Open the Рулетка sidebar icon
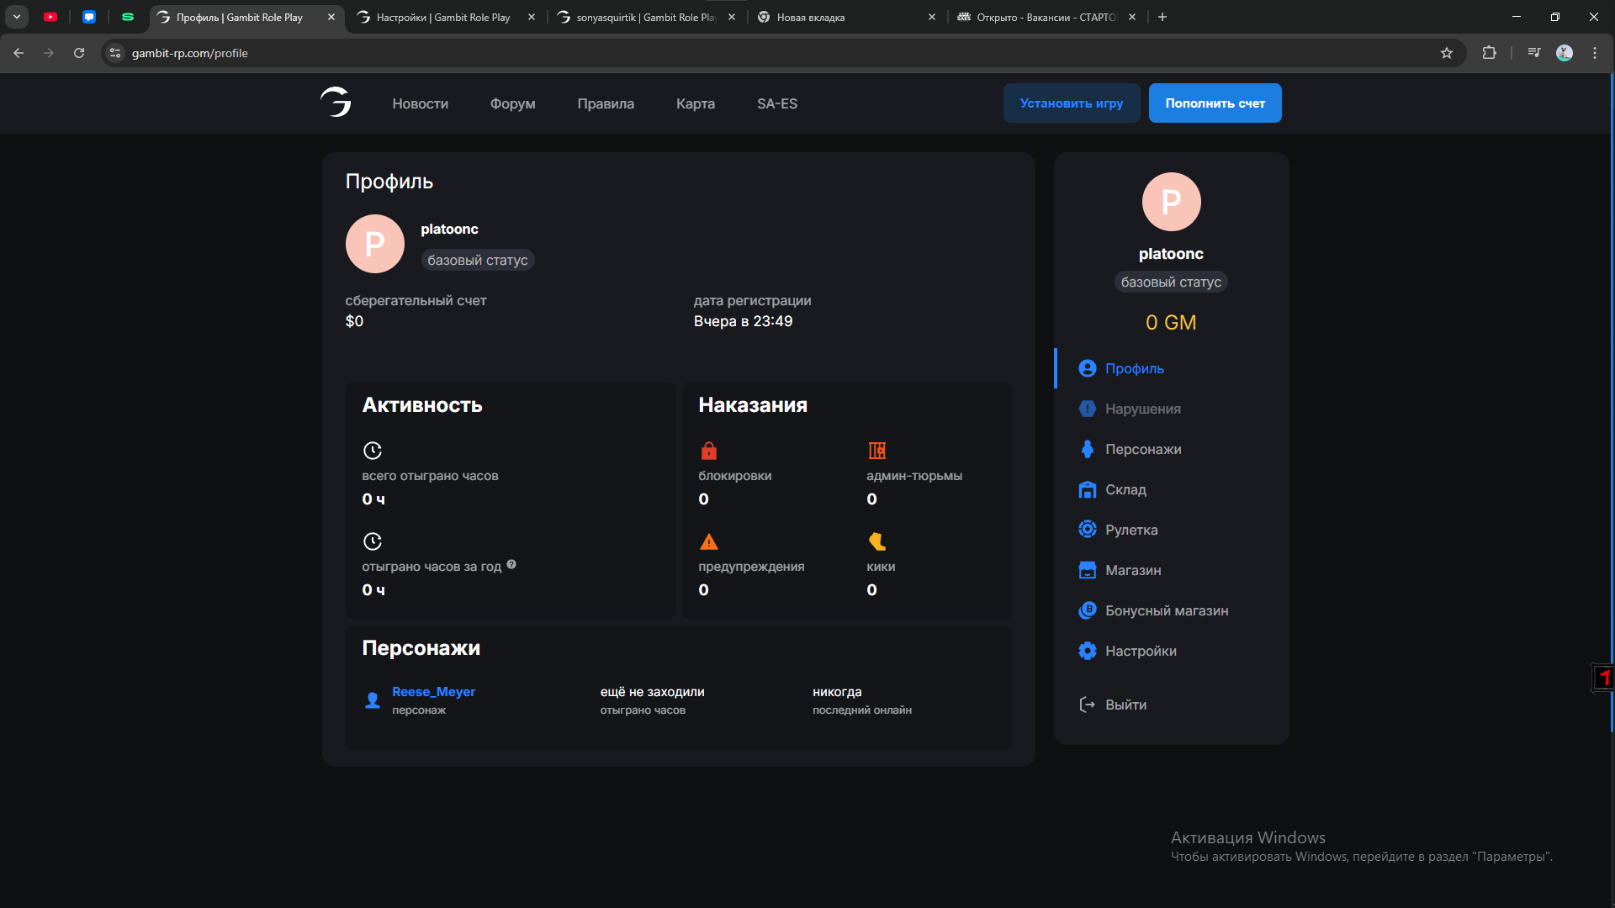Screen dimensions: 1615x908 1087,530
